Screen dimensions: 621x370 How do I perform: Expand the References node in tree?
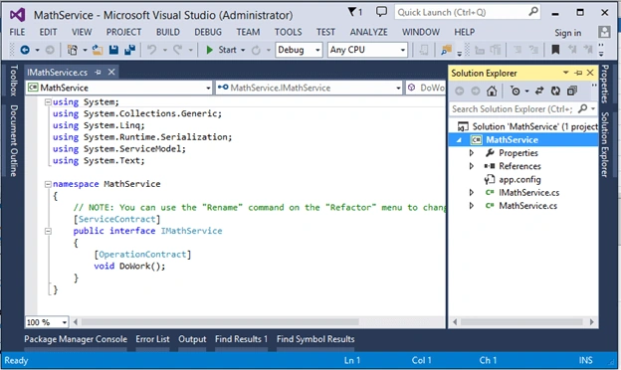pyautogui.click(x=472, y=166)
